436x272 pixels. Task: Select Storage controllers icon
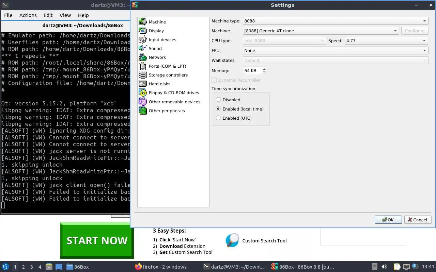coord(143,75)
